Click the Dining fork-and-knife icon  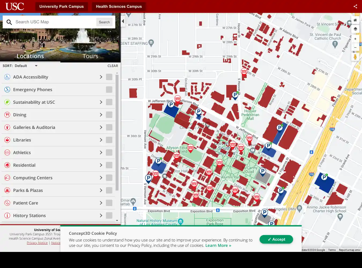7,115
